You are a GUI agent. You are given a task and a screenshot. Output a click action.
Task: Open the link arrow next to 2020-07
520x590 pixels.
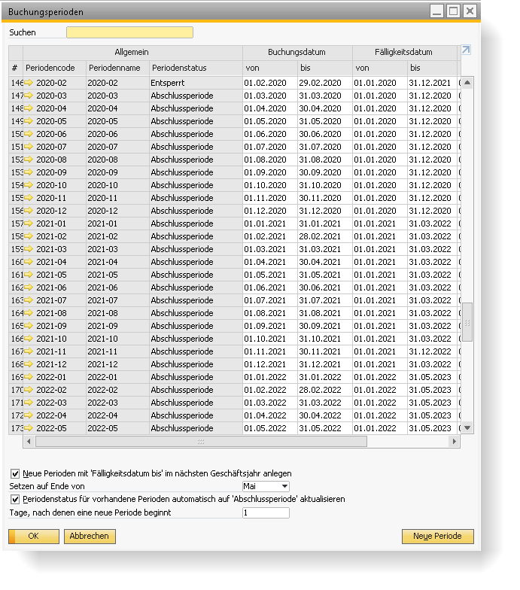tap(29, 147)
